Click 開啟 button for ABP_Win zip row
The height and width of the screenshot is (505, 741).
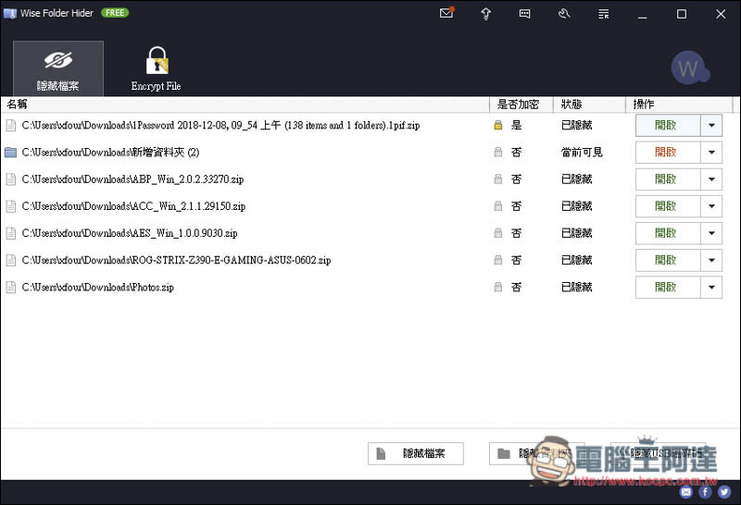(667, 179)
